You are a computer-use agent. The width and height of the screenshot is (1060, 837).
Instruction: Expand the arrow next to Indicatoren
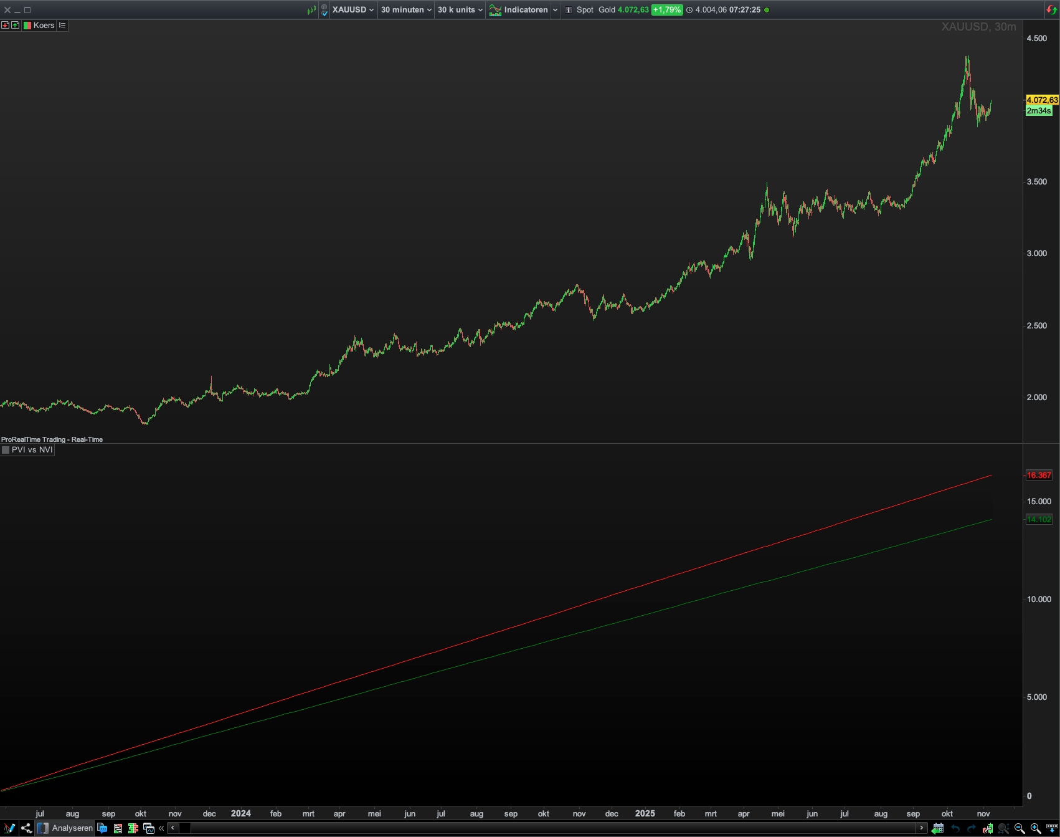[555, 10]
